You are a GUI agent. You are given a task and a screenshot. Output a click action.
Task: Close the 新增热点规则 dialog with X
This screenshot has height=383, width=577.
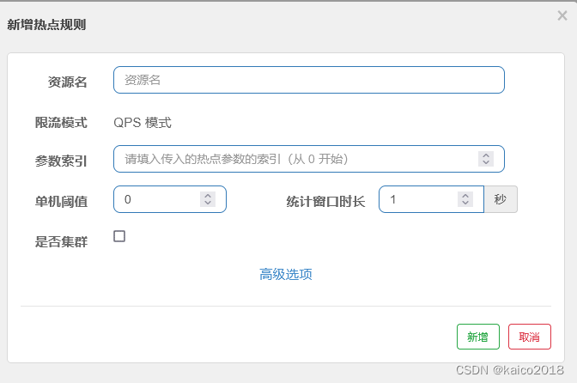(562, 15)
